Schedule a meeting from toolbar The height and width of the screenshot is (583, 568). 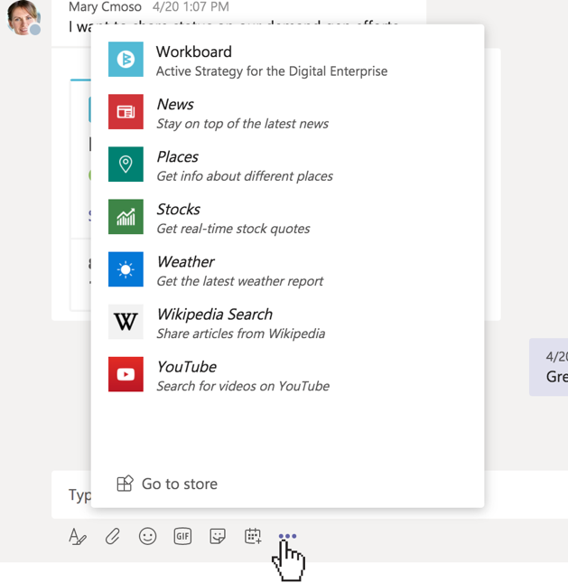[253, 537]
